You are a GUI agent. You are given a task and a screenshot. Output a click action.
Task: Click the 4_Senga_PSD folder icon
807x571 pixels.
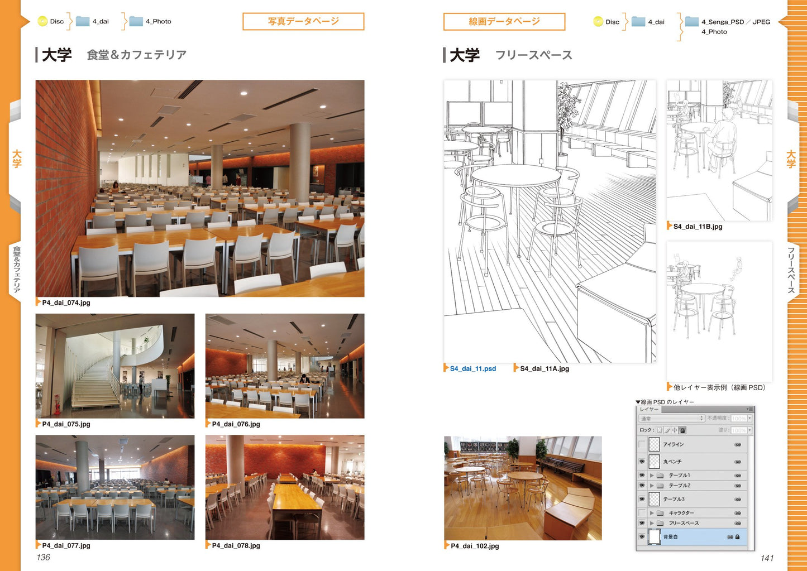pyautogui.click(x=691, y=22)
